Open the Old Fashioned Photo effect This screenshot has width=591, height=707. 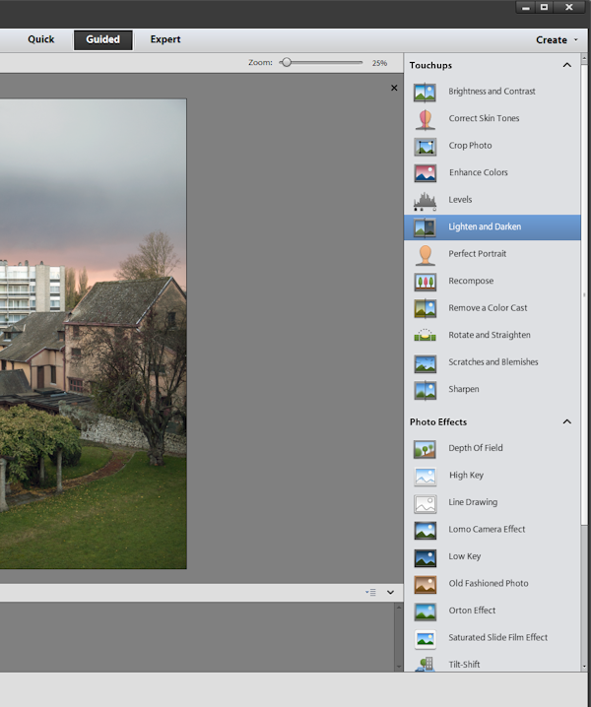point(488,583)
